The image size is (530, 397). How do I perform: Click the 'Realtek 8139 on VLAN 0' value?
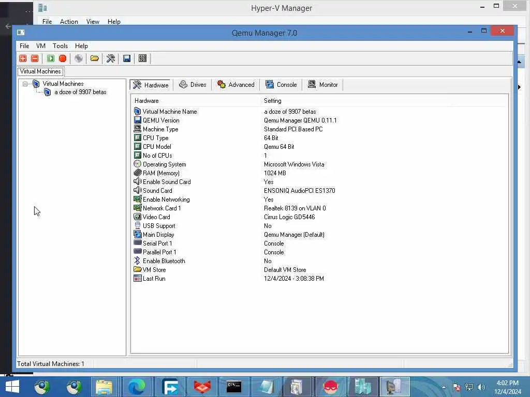pos(295,208)
